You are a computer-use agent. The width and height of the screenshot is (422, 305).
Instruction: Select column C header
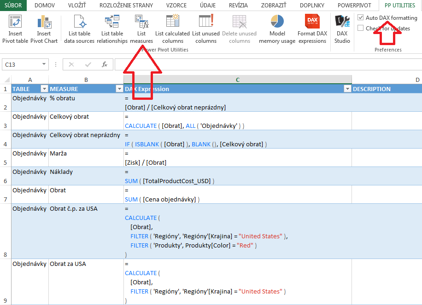(x=238, y=80)
